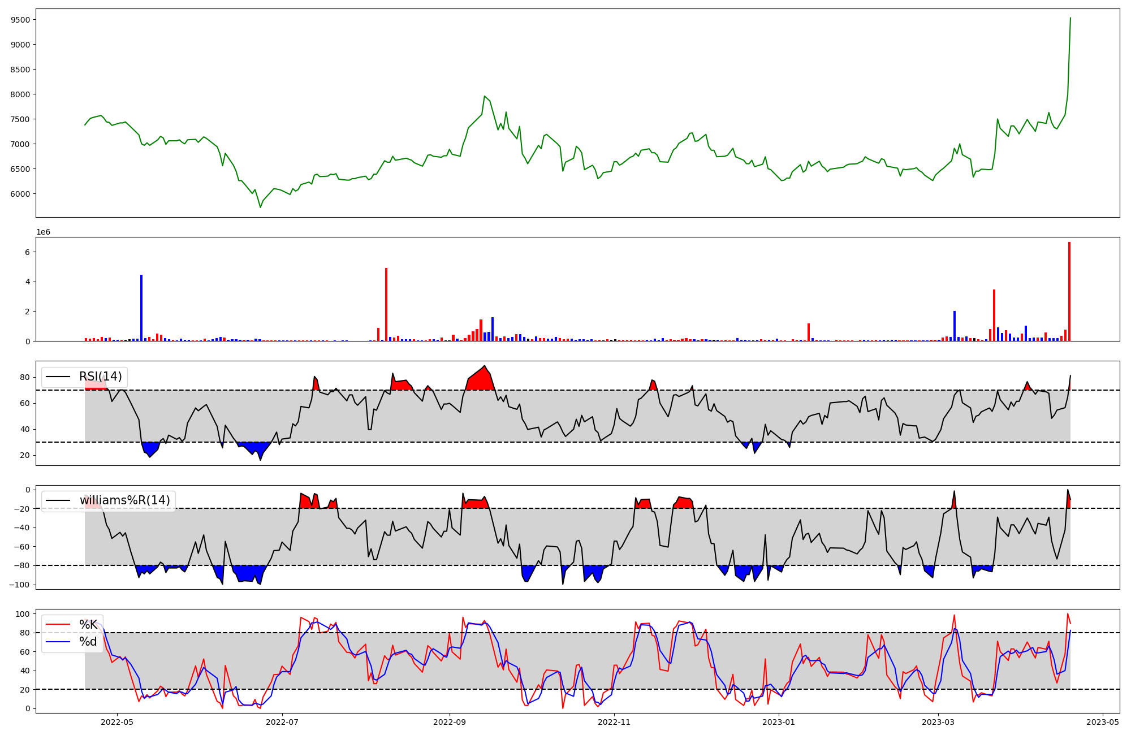This screenshot has width=1131, height=735.
Task: Click the 2023-01 x-axis tick label
Action: point(779,722)
